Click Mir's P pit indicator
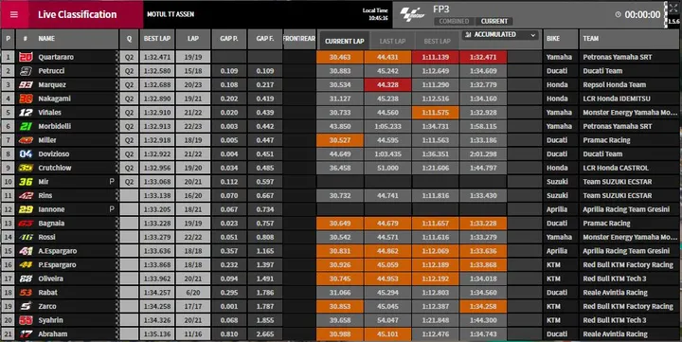 [x=112, y=182]
